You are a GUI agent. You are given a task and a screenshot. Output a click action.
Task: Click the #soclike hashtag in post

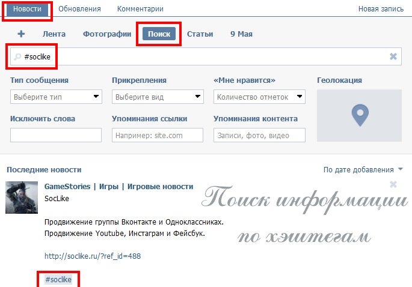pos(58,280)
